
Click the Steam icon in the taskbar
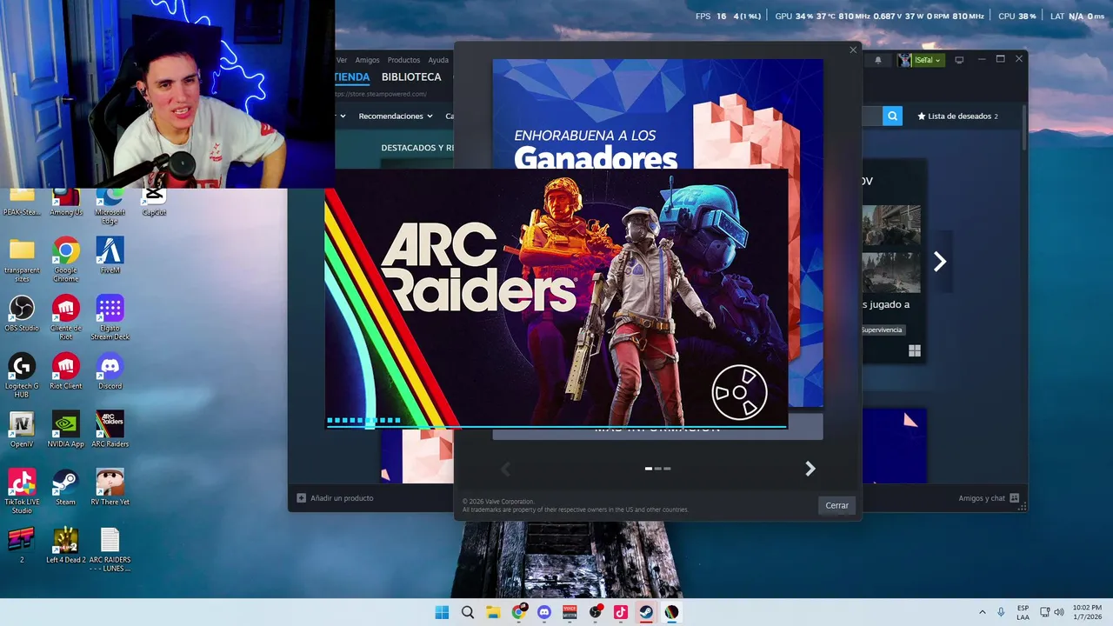click(646, 612)
